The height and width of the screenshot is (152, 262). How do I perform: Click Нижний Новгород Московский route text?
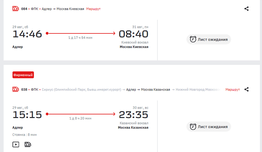point(198,89)
